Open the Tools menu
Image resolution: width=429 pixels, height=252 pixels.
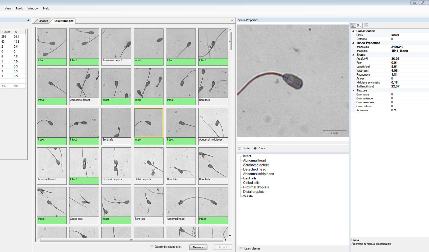click(x=19, y=8)
